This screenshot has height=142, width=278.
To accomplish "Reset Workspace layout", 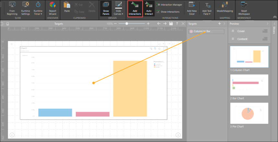I will pyautogui.click(x=244, y=9).
